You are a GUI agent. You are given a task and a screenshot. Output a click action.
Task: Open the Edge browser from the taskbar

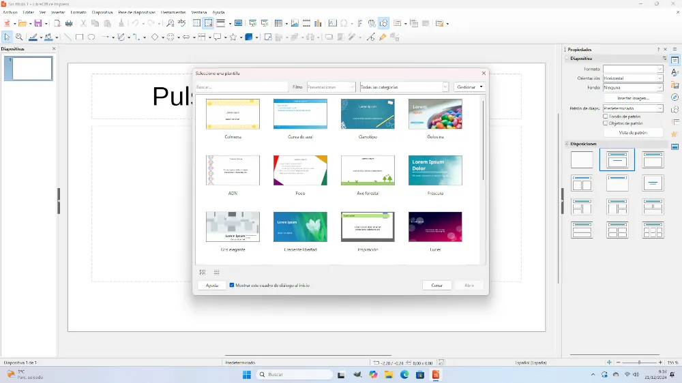pyautogui.click(x=404, y=374)
